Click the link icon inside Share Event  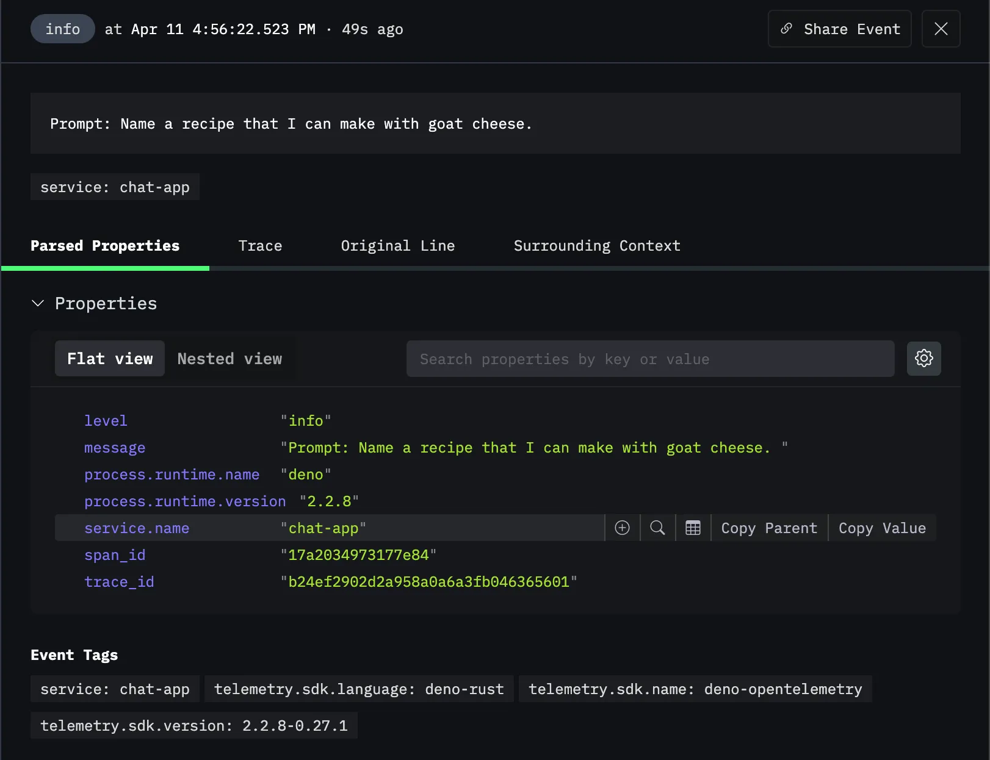pyautogui.click(x=786, y=29)
